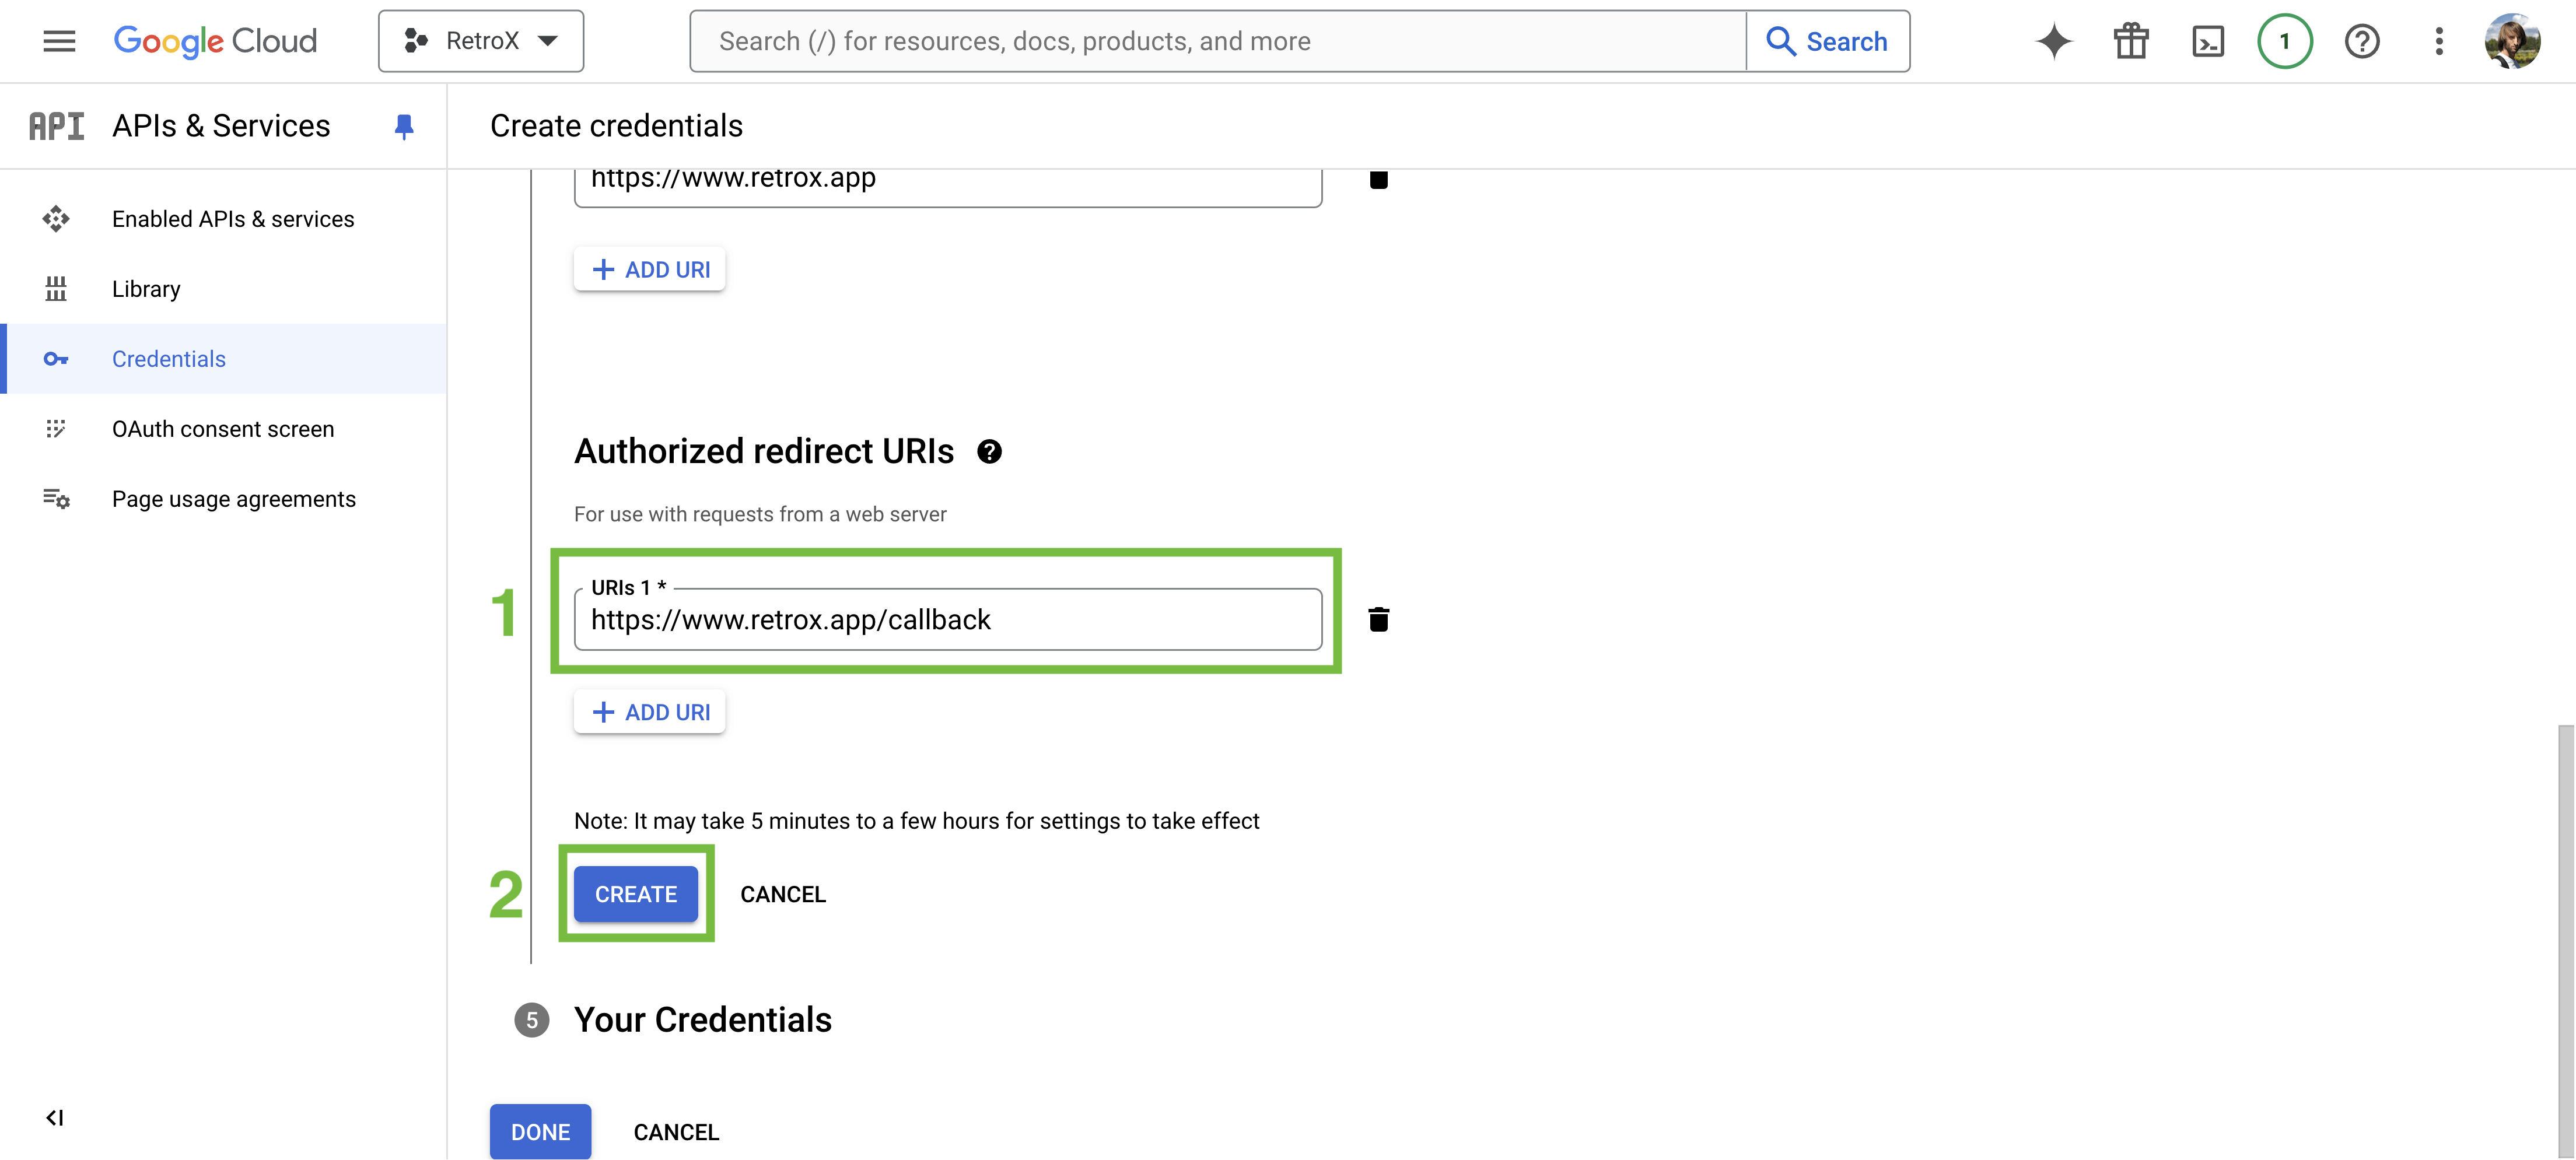Add another redirect URI with ADD URI
The height and width of the screenshot is (1160, 2576).
pyautogui.click(x=650, y=712)
